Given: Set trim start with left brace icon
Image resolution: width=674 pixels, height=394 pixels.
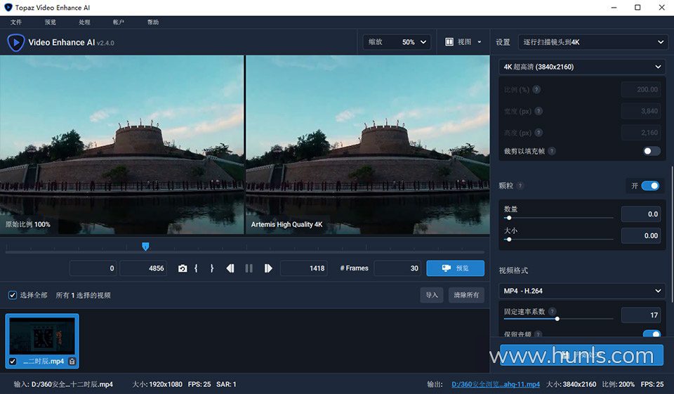Looking at the screenshot, I should pyautogui.click(x=196, y=268).
